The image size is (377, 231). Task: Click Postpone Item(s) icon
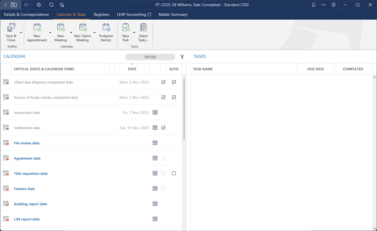(106, 27)
